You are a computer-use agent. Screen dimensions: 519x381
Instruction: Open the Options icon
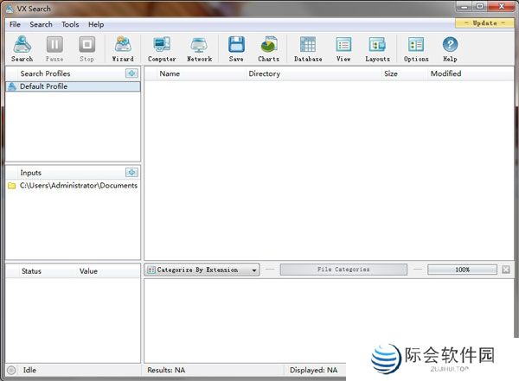(416, 48)
